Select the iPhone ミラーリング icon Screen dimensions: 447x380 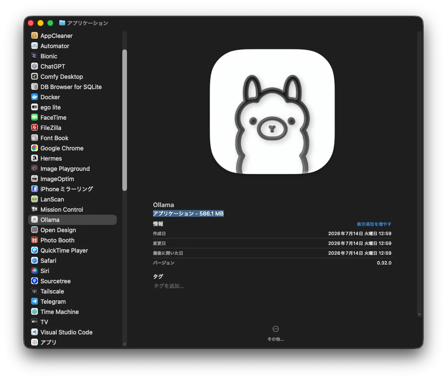pyautogui.click(x=35, y=189)
